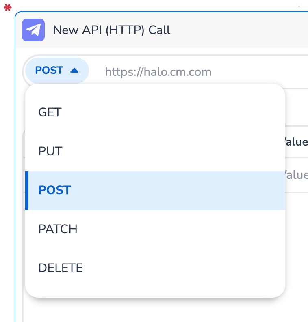Click the caret arrow next to POST
Screen dimensions: 308x322
[74, 71]
